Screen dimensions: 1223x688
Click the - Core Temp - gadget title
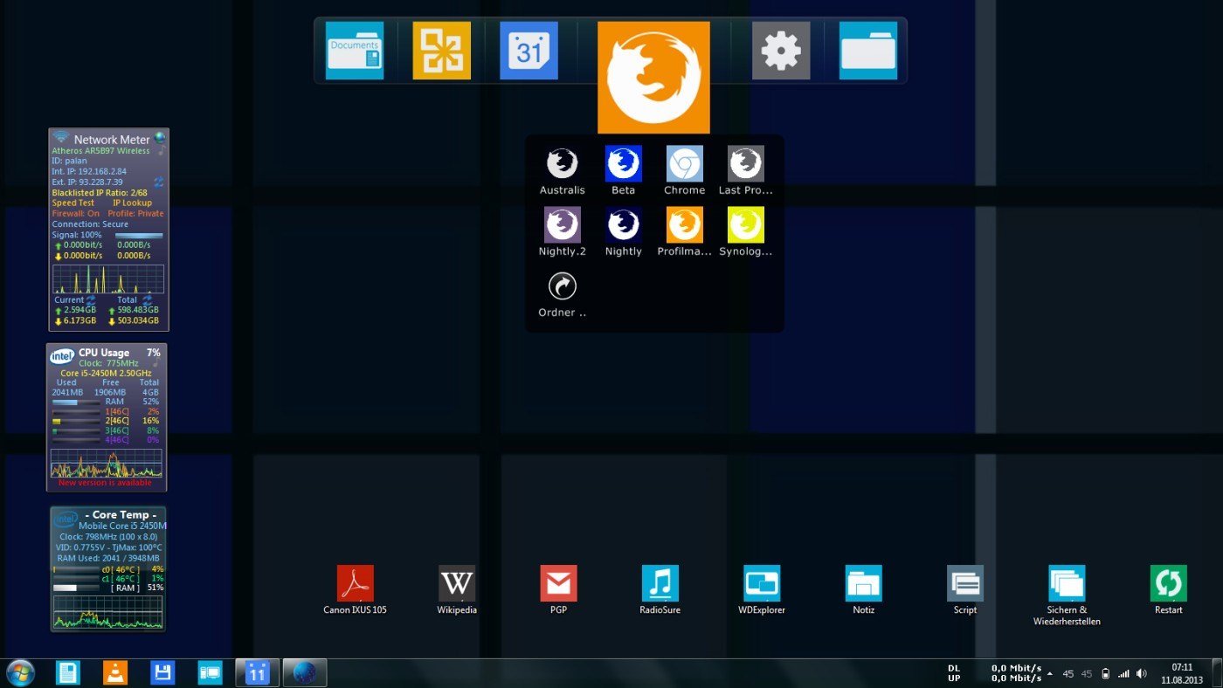pyautogui.click(x=121, y=515)
